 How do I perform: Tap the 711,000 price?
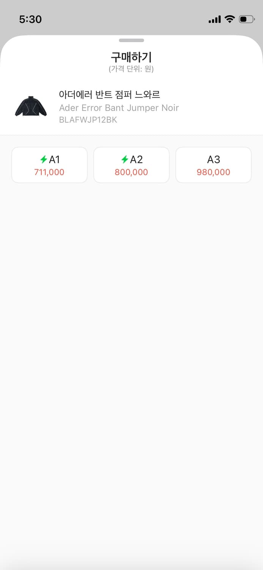[49, 172]
